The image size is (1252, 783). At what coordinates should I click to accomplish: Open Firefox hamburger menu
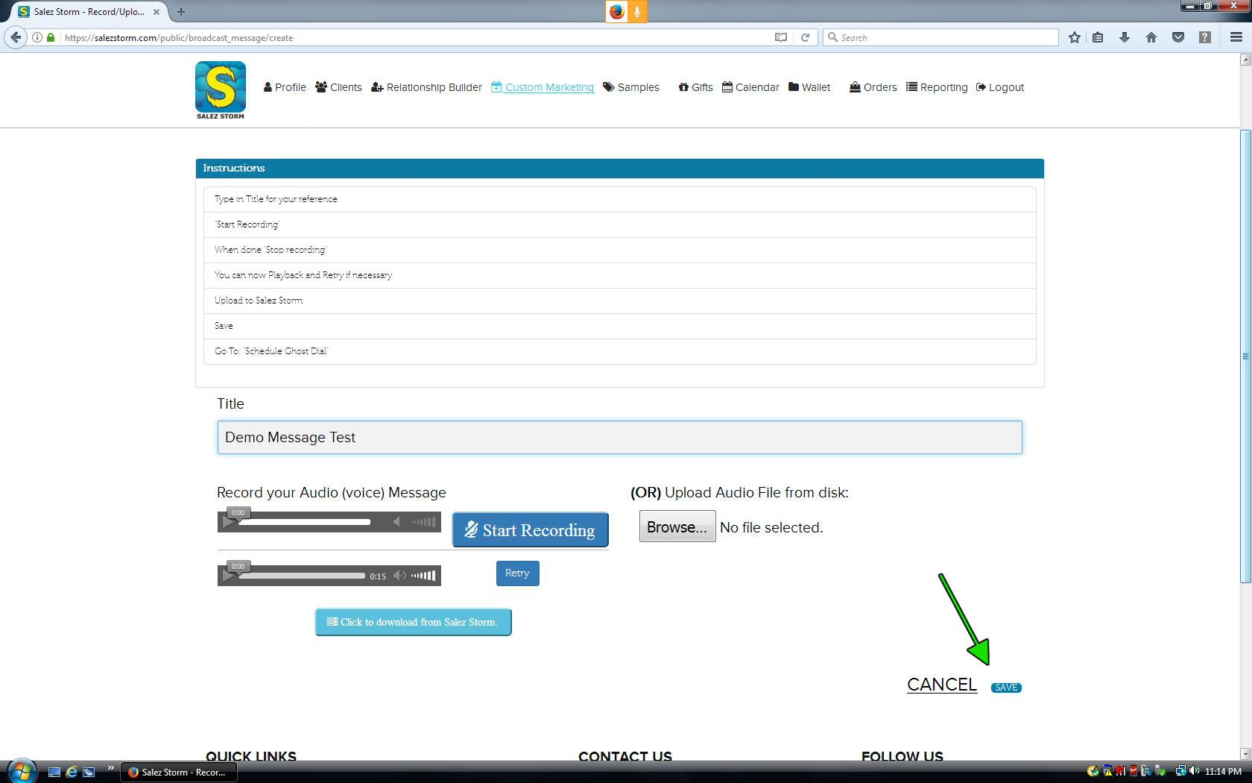(x=1236, y=37)
